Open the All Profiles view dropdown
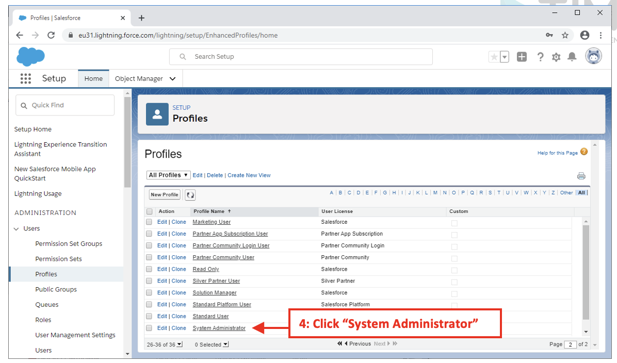Screen dimensions: 617x363 (x=169, y=175)
